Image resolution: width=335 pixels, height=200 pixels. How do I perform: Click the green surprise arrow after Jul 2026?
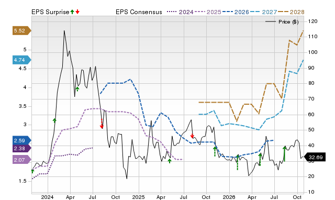284,154
